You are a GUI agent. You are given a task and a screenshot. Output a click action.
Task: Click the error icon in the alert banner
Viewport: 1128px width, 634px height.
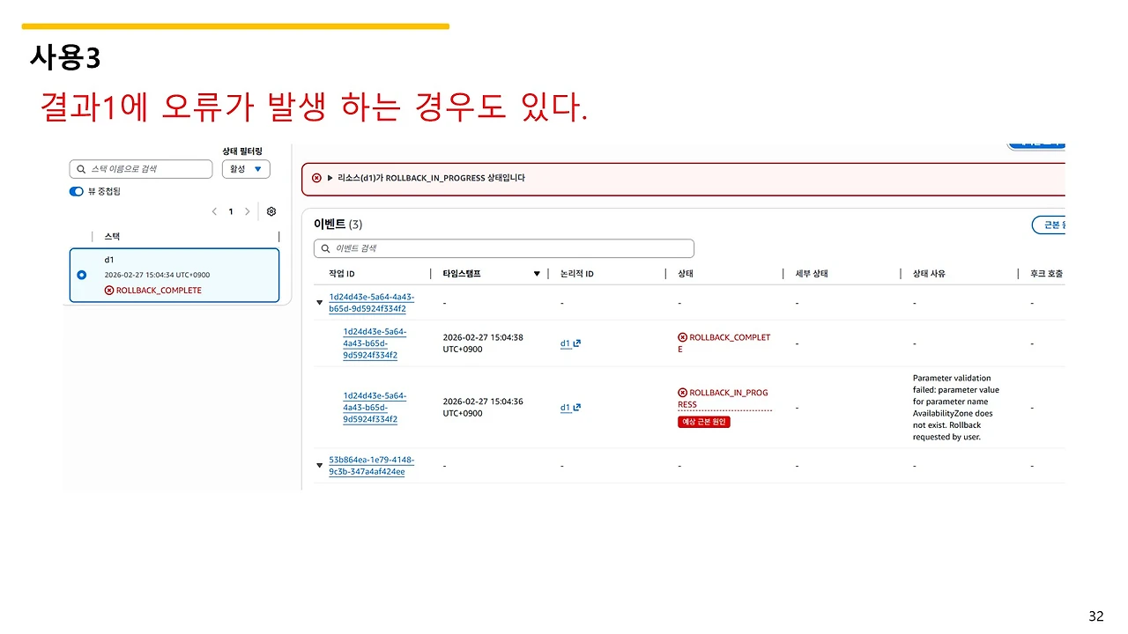[316, 178]
